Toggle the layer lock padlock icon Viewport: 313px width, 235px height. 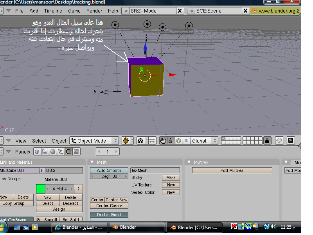[267, 141]
